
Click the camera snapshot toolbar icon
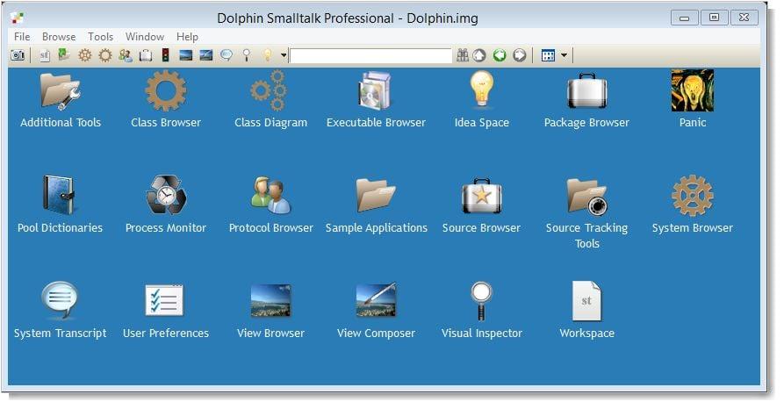click(x=18, y=55)
